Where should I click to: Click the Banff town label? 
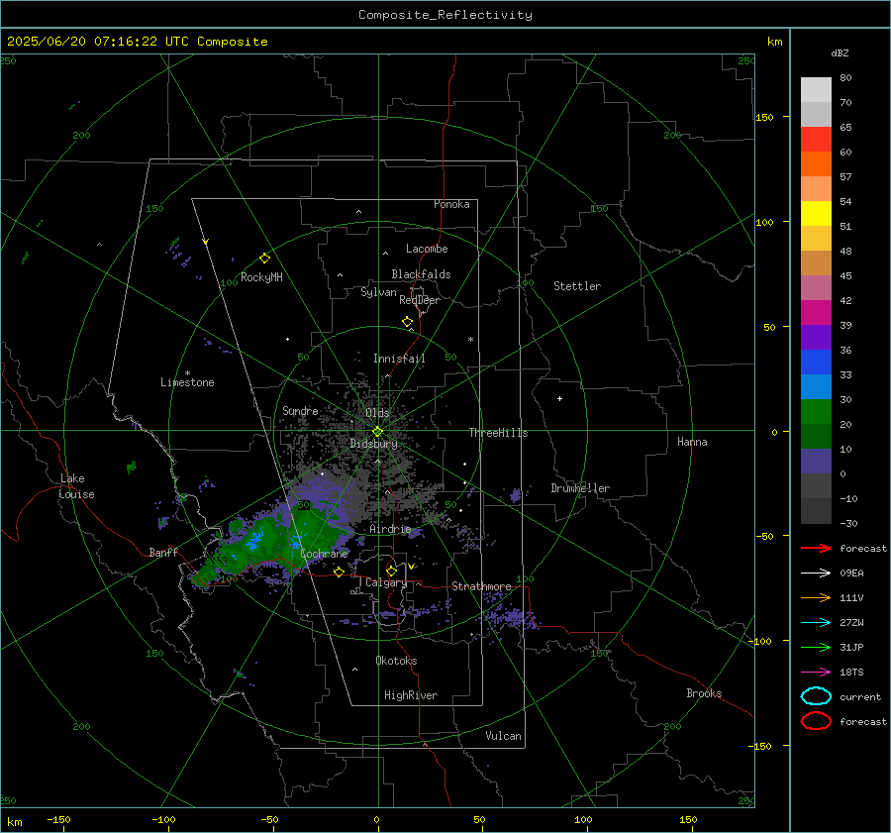(x=163, y=553)
